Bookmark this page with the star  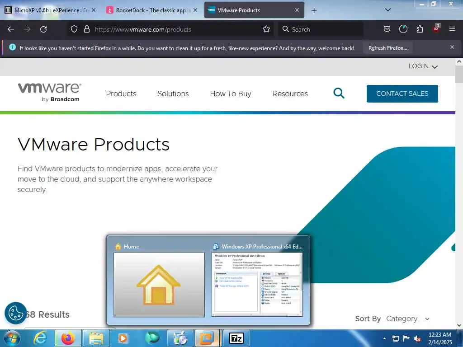[266, 29]
